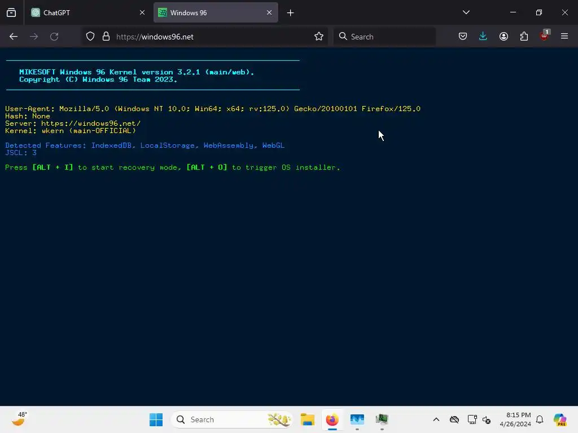
Task: Open File Explorer from the taskbar
Action: pos(308,419)
